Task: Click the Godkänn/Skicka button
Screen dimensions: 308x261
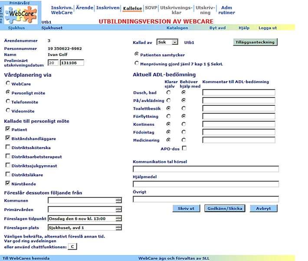Action: click(225, 209)
